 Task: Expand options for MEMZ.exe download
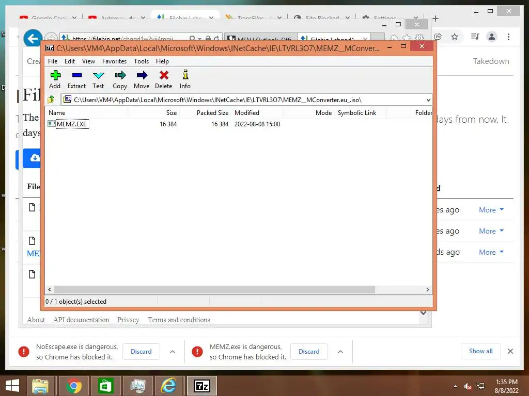tap(340, 352)
